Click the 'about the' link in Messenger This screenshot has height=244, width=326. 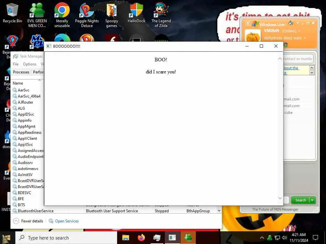click(291, 68)
